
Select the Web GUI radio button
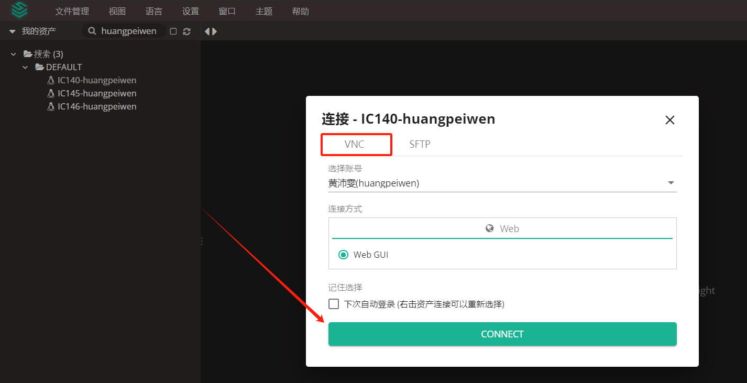(344, 255)
